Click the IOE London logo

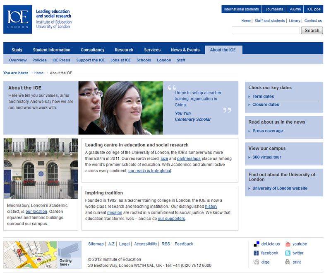tap(18, 19)
